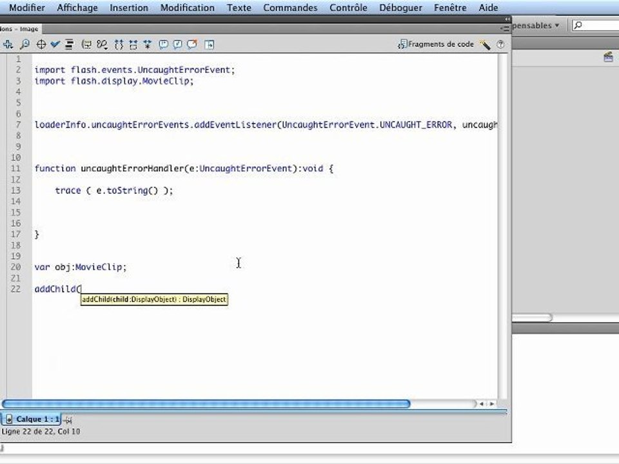
Task: Click the line 'import flash.events.UncaughtErrorEvent;'
Action: coord(135,70)
